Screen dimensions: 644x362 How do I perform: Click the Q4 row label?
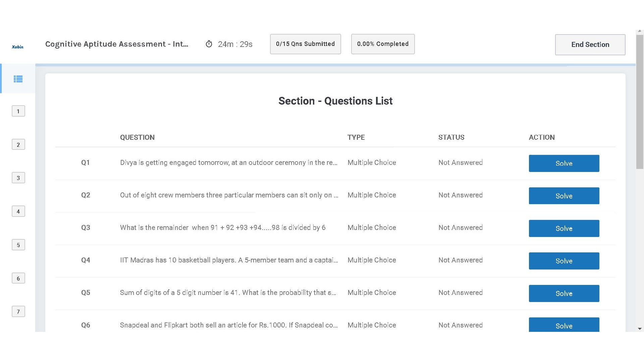pos(86,260)
